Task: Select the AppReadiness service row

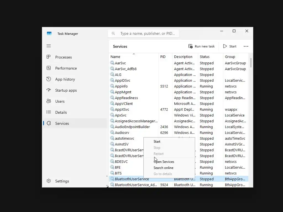Action: pyautogui.click(x=179, y=98)
